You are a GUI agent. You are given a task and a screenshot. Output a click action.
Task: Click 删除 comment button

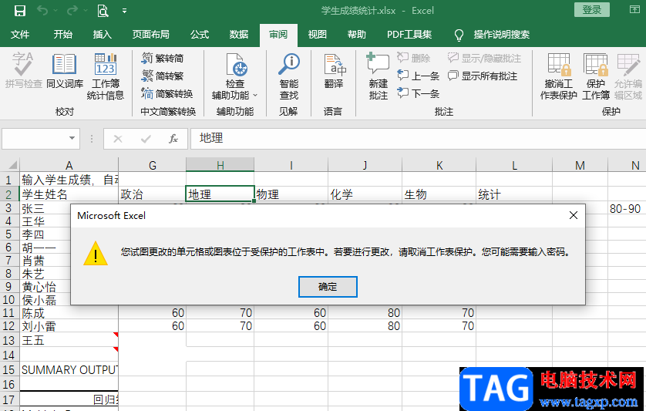coord(414,58)
